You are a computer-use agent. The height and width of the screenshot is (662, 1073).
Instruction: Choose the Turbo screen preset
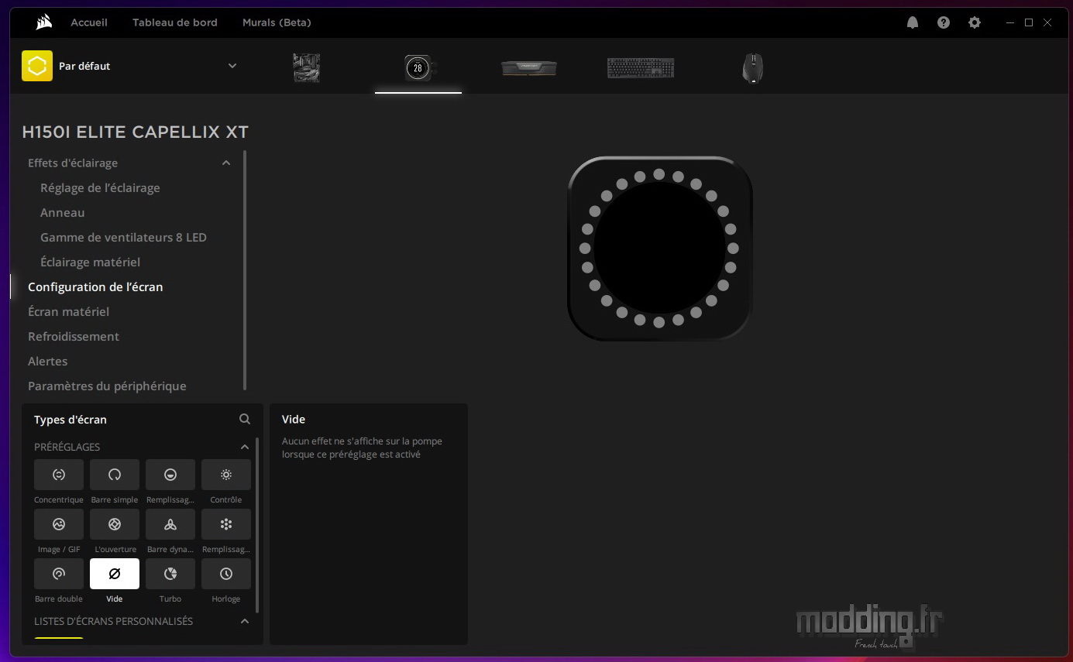coord(170,574)
